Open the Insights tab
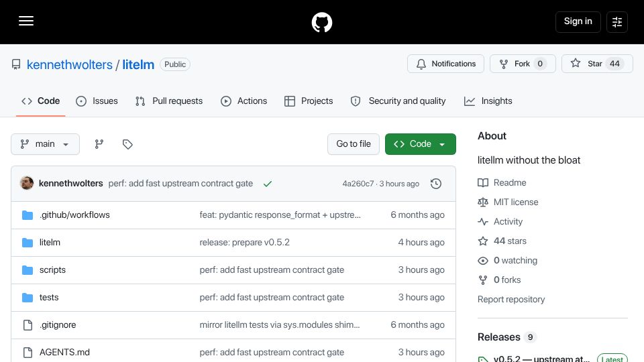 click(x=488, y=101)
